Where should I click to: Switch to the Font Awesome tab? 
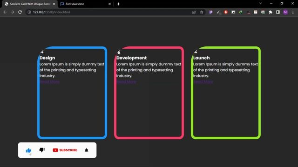[85, 4]
